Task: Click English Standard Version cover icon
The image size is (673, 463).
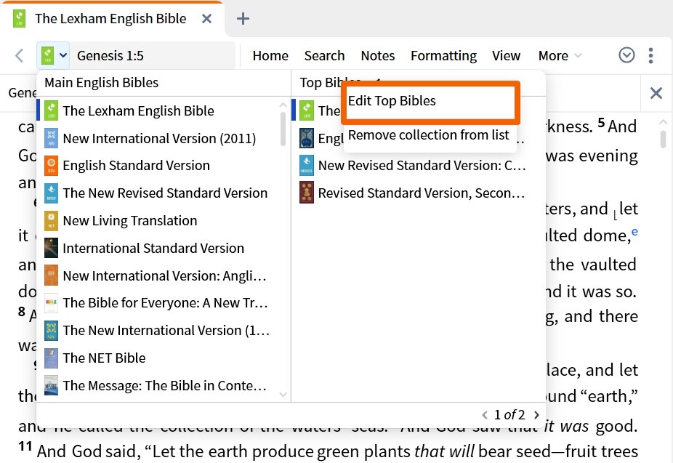Action: click(x=51, y=166)
